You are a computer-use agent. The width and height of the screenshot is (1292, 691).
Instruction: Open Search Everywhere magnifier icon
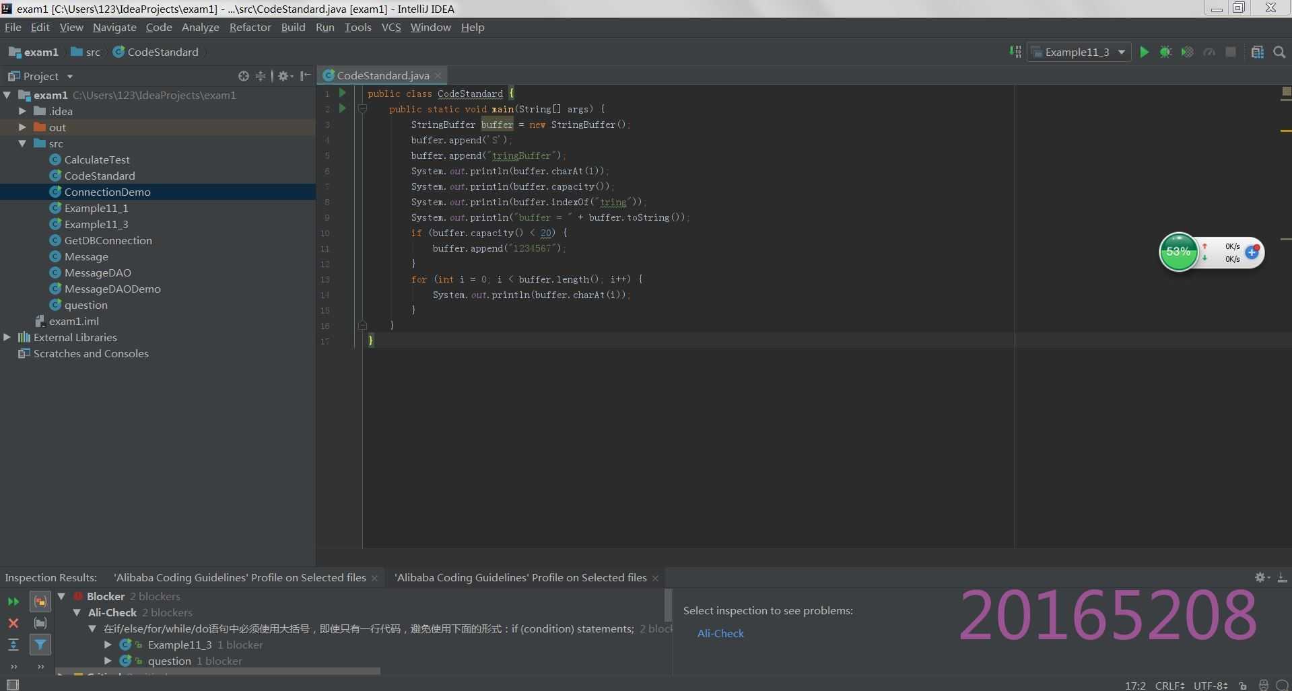click(x=1279, y=52)
